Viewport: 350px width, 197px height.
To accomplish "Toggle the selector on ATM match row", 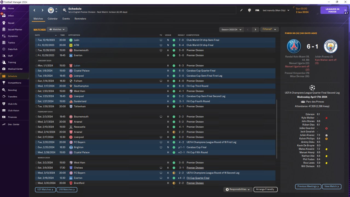I will click(36, 45).
